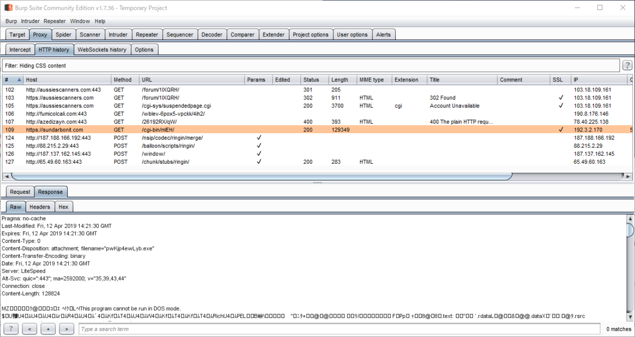Select the Raw view tab

point(16,207)
